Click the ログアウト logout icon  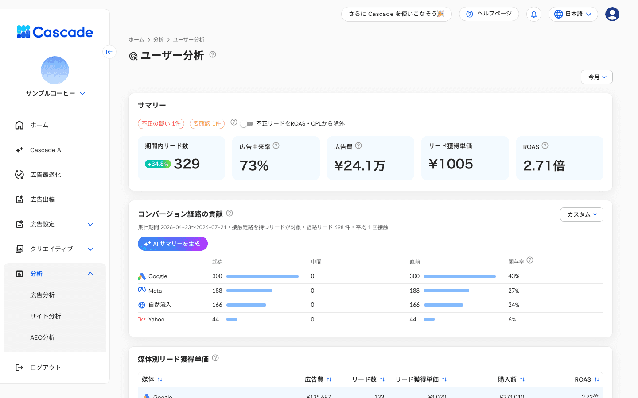[x=19, y=367]
